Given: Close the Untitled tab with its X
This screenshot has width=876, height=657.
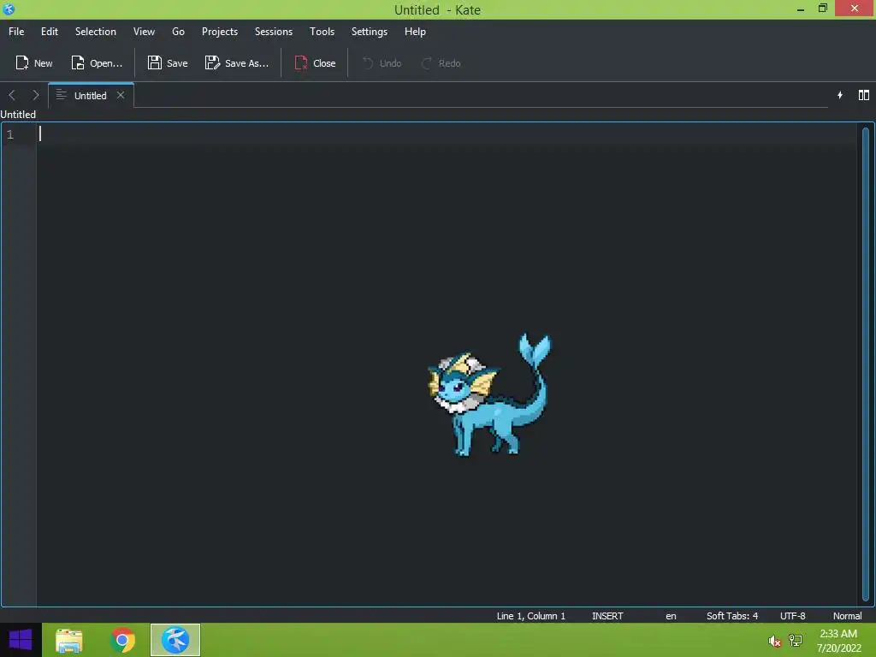Looking at the screenshot, I should click(120, 95).
